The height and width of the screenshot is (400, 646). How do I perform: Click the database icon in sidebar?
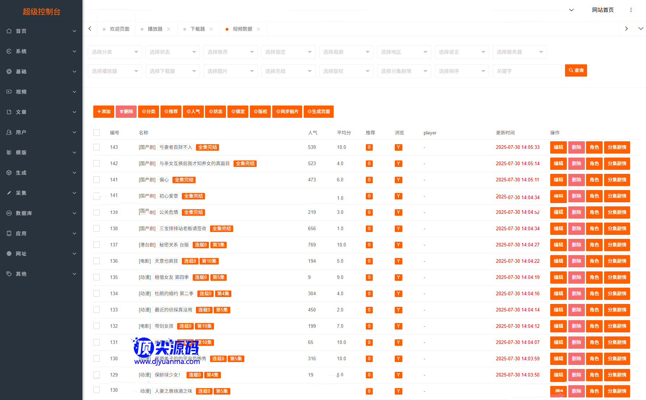point(9,213)
